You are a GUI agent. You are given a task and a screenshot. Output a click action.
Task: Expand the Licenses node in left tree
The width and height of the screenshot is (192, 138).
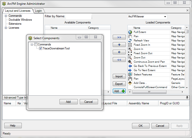coord(6,28)
